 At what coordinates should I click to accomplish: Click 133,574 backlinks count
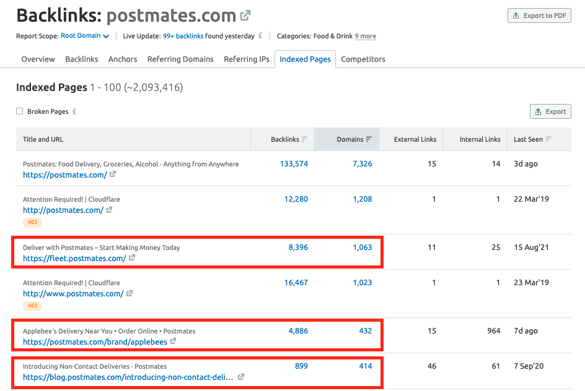click(x=294, y=164)
